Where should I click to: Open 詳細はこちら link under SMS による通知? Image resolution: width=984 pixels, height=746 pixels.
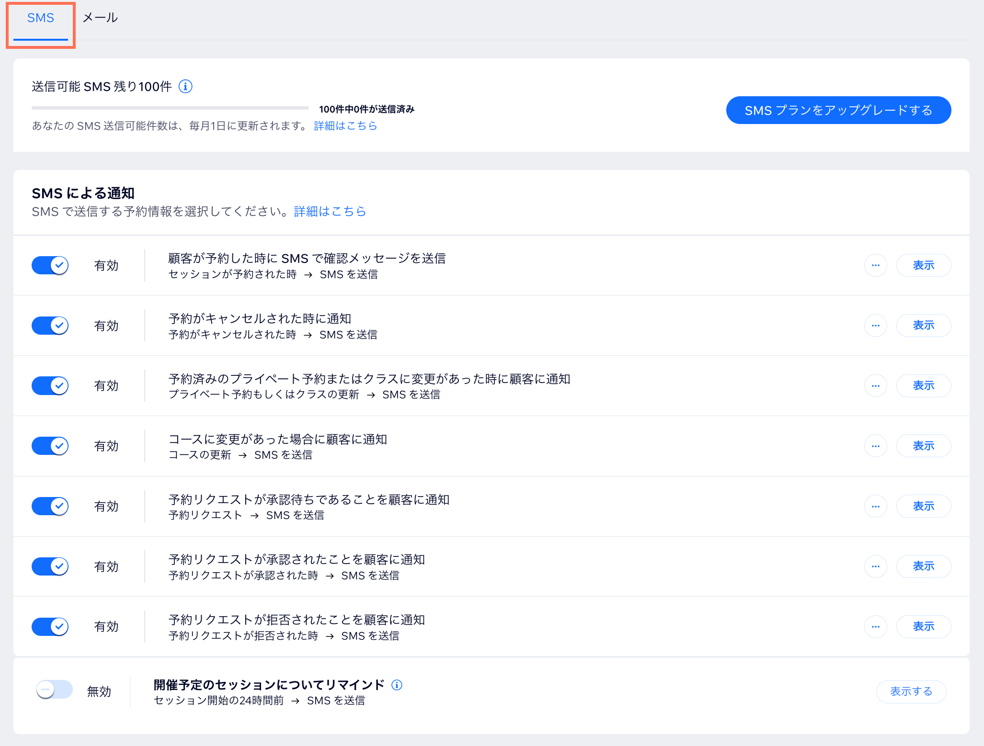(330, 211)
